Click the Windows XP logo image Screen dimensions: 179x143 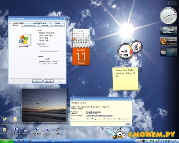24,40
